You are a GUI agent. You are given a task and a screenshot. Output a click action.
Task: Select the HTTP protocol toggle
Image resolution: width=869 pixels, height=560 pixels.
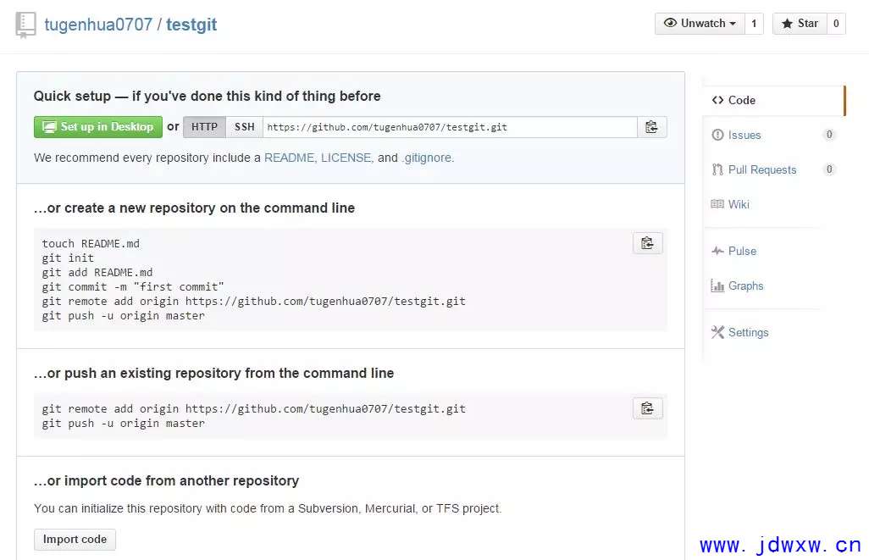[204, 127]
